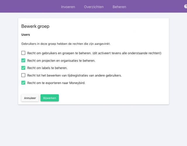Click the 'Bewerk groep' heading
Screen dimensions: 187x146
(x=35, y=26)
